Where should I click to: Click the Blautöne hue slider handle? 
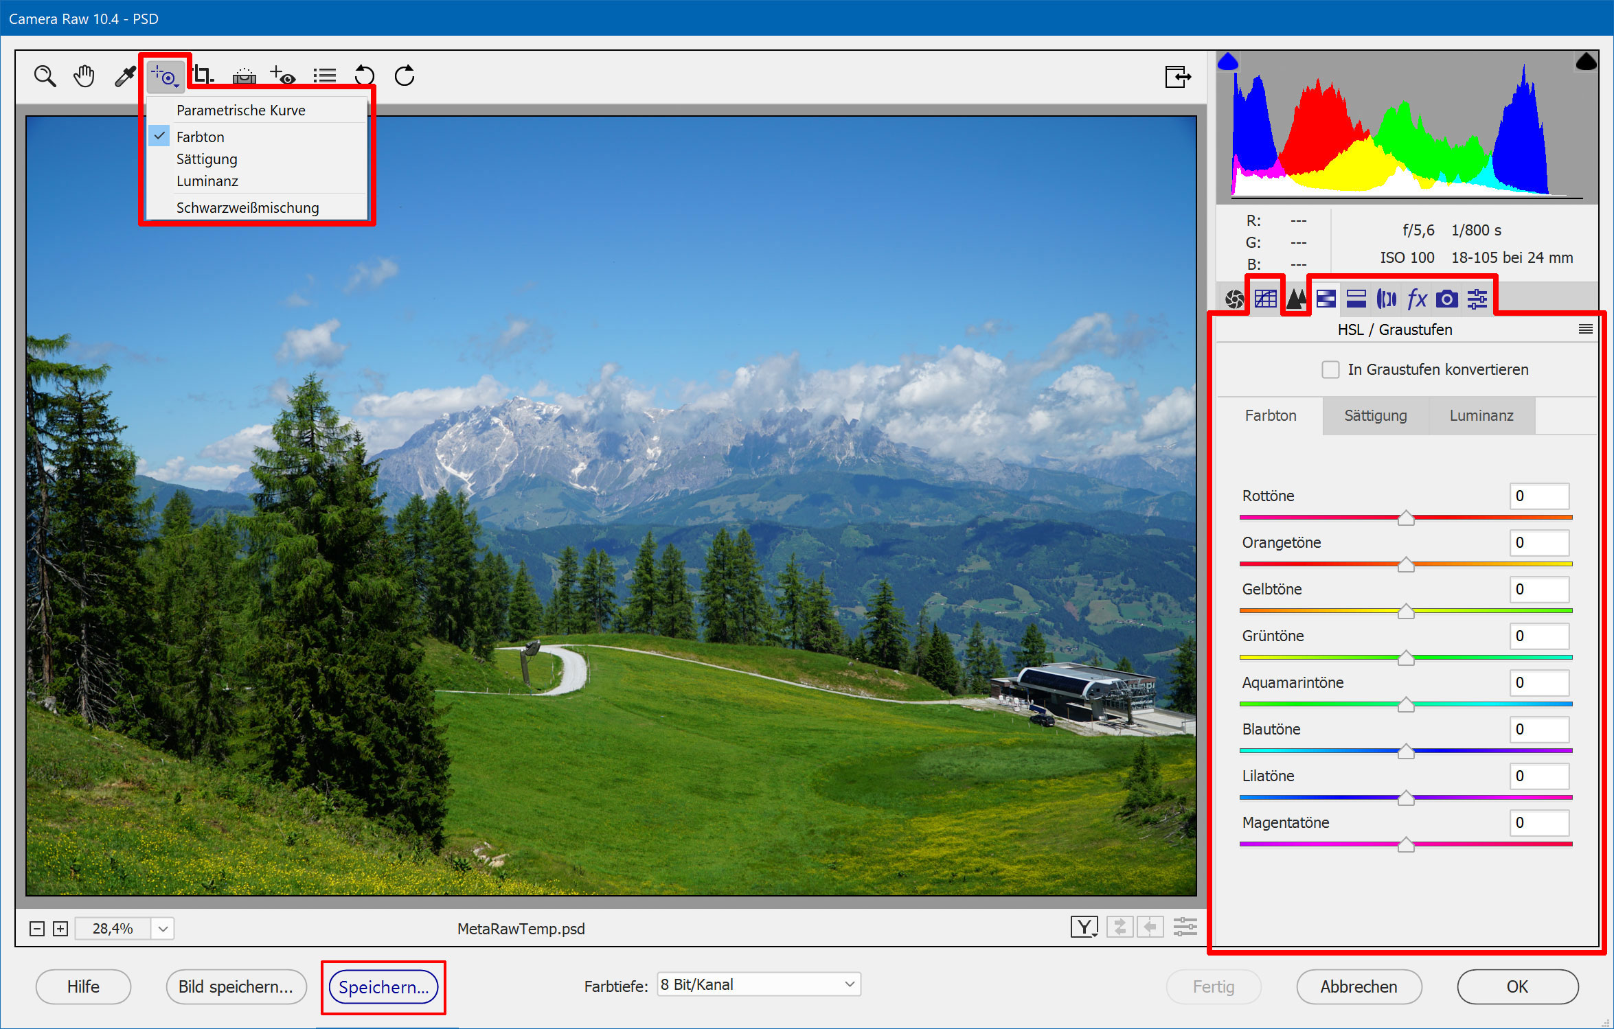click(x=1406, y=752)
